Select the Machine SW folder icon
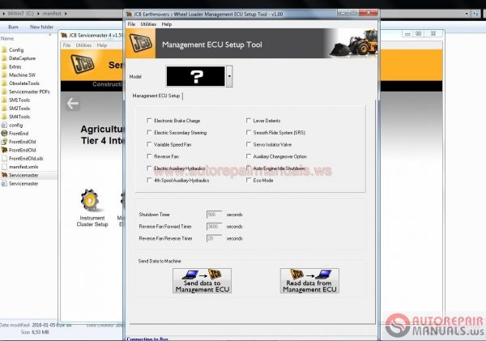Screen dimensions: 486x341 (4, 75)
